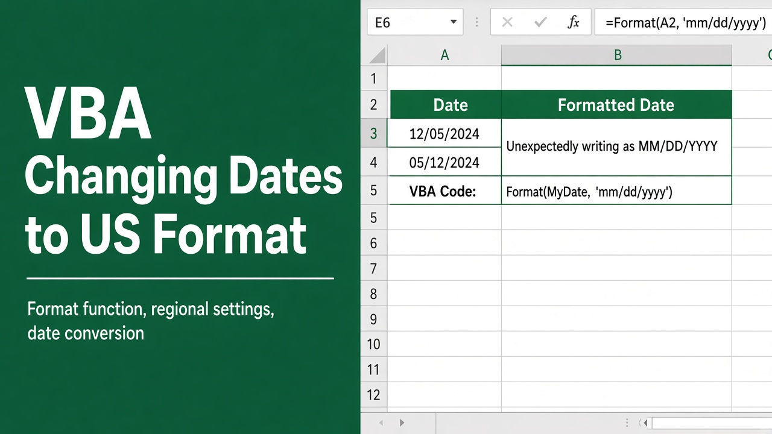This screenshot has height=434, width=772.
Task: Click the vertical dots left of horizontal scrollbar
Action: point(628,423)
